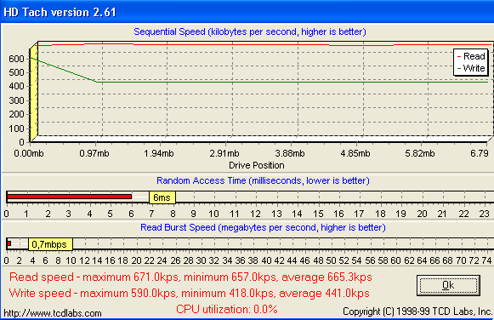Click the Ok button

pyautogui.click(x=448, y=285)
